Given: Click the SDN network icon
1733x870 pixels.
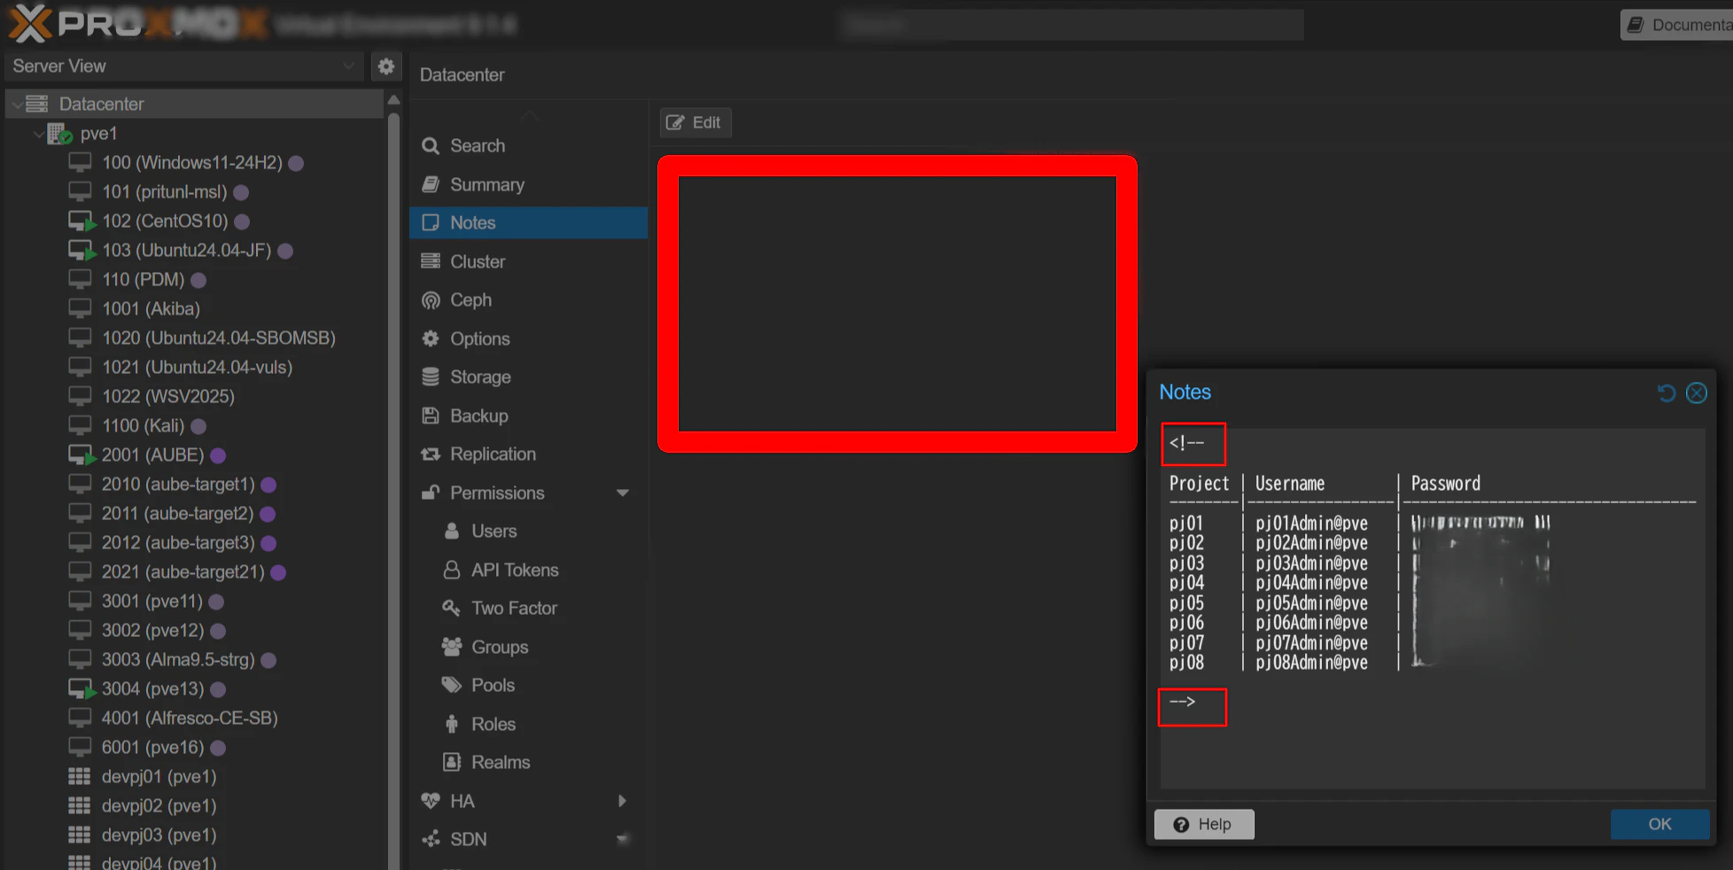Looking at the screenshot, I should pyautogui.click(x=431, y=839).
